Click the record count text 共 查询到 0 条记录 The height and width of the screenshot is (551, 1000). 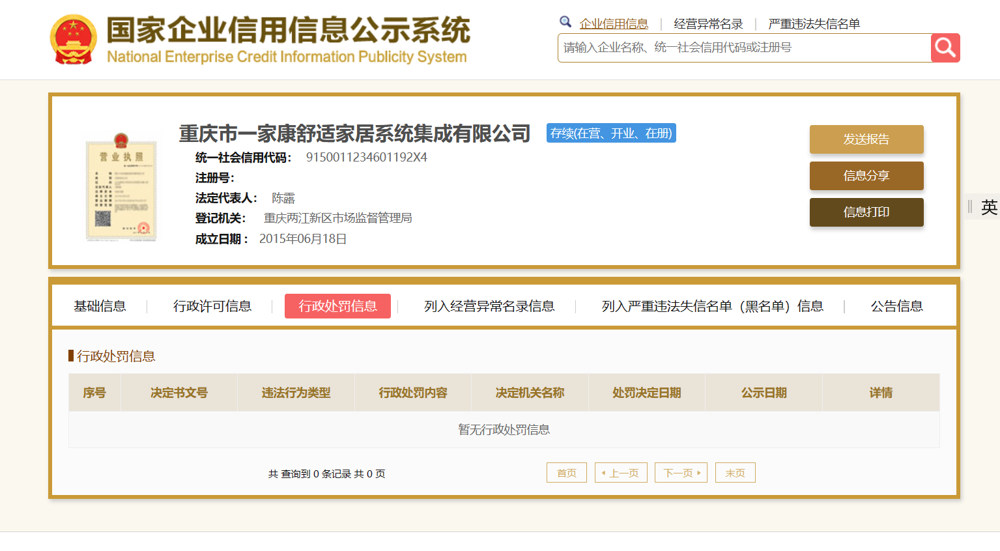[309, 474]
